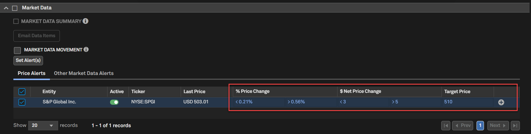The width and height of the screenshot is (531, 134).
Task: Open the Other Market Data Alerts tab
Action: pyautogui.click(x=84, y=73)
